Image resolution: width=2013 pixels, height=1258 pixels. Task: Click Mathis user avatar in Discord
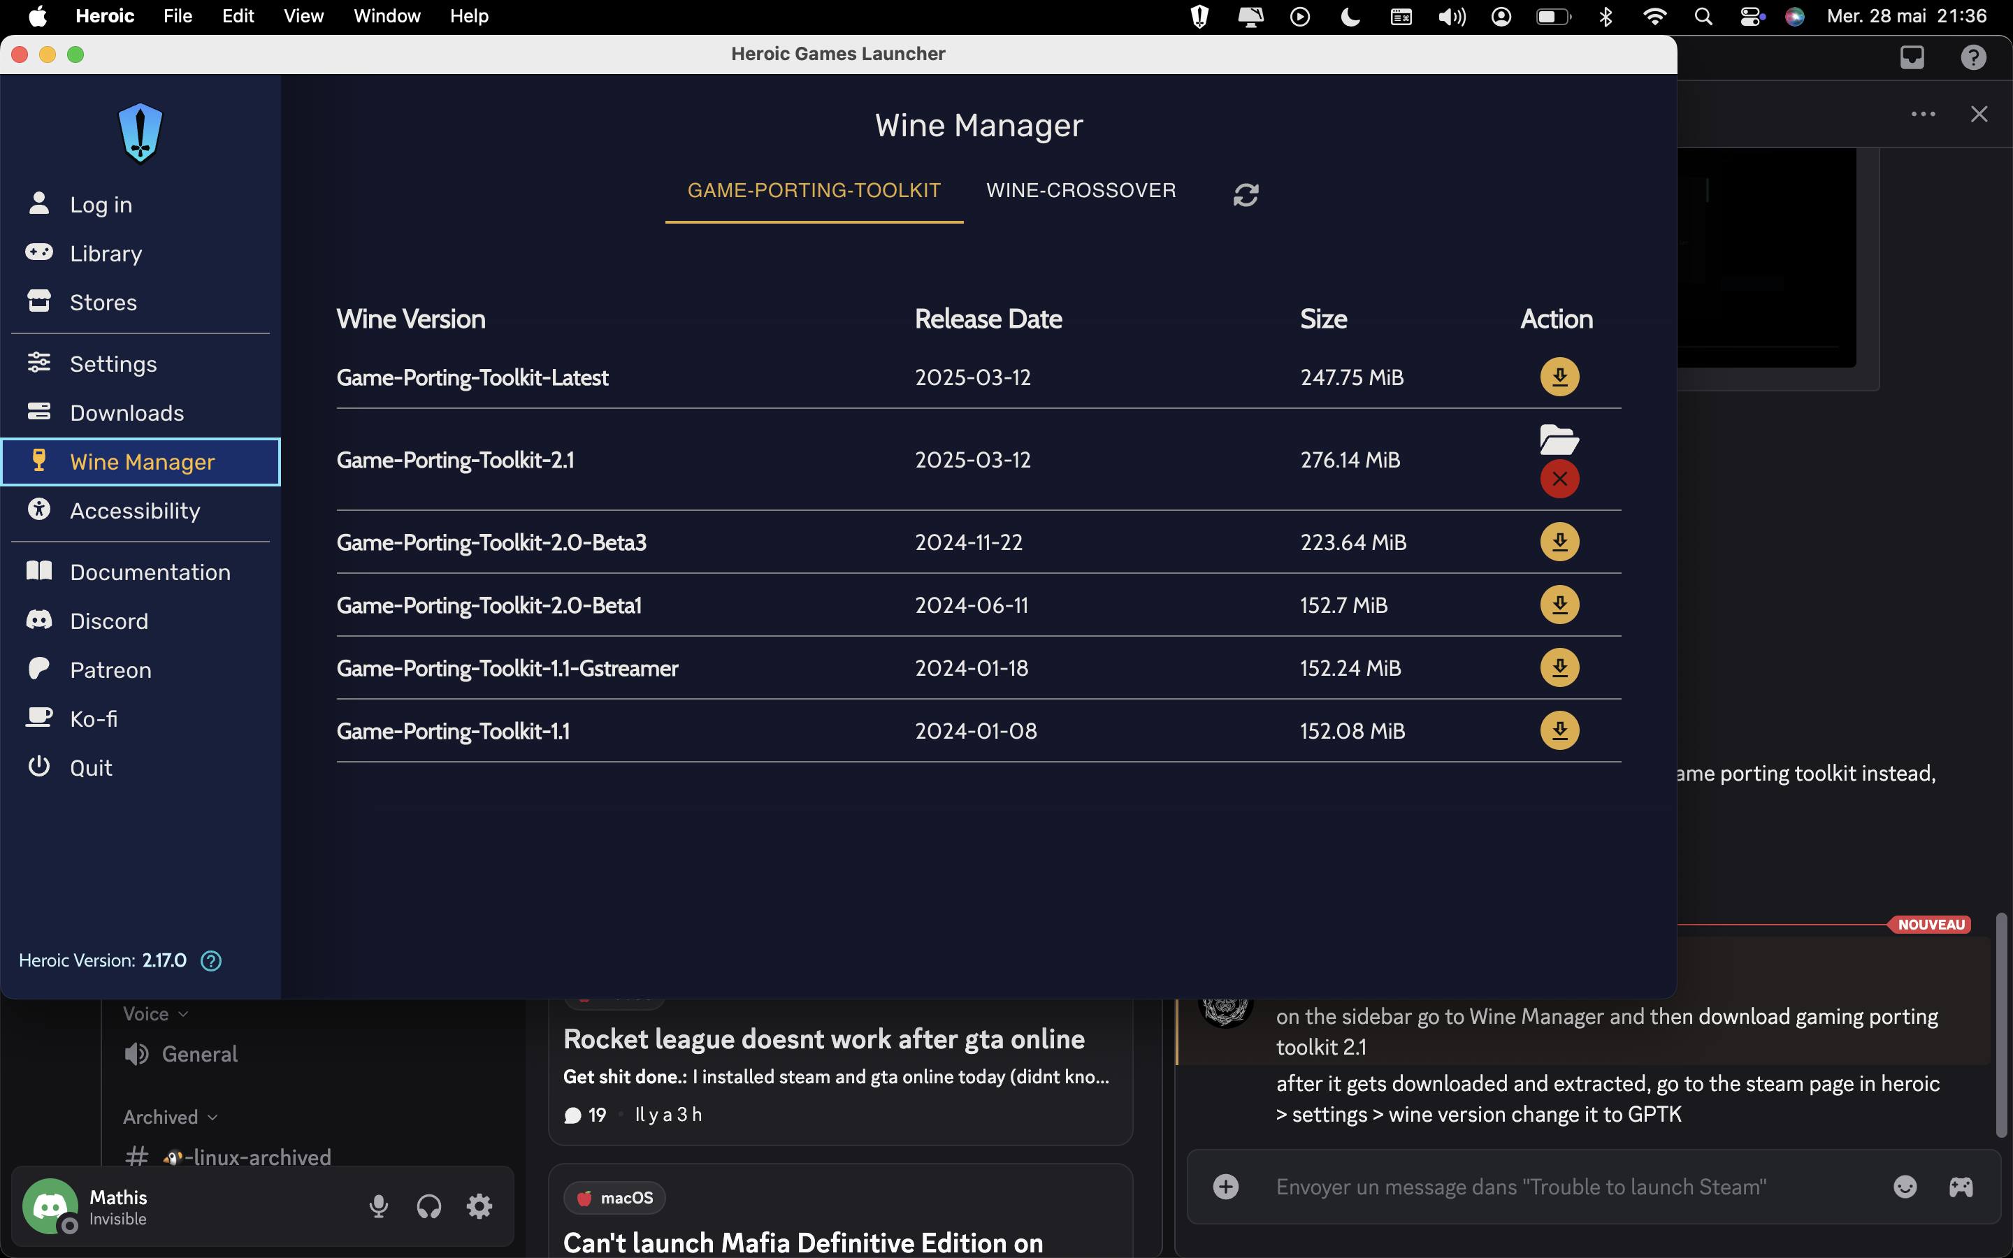(50, 1206)
